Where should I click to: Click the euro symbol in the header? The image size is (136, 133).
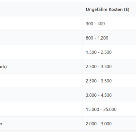point(127,9)
